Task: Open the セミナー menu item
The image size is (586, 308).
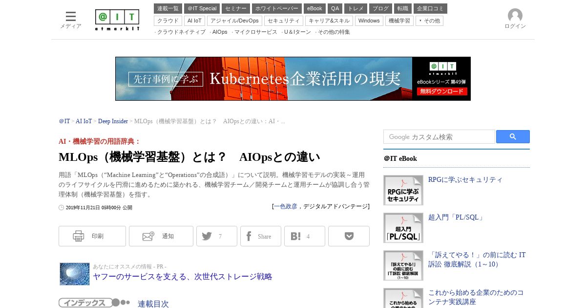Action: [x=236, y=8]
